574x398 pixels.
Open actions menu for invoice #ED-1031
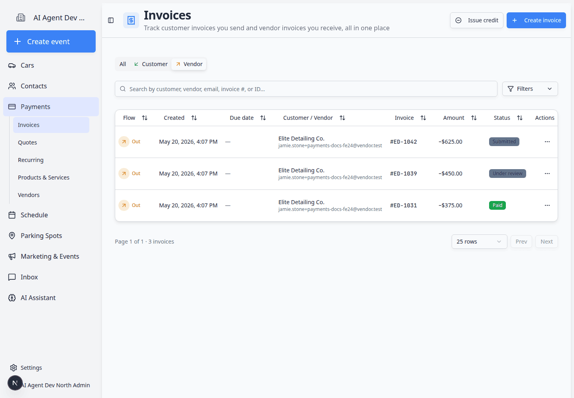click(547, 205)
